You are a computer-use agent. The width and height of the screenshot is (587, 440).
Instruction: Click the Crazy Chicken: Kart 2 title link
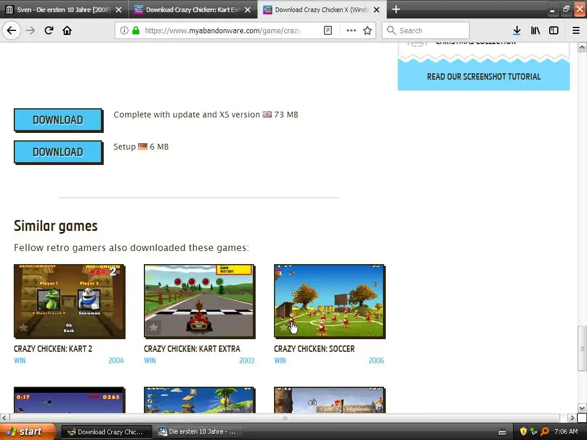(x=53, y=349)
